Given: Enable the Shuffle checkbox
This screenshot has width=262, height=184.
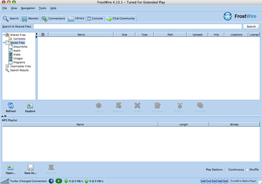Looking at the screenshot, I should [247, 169].
